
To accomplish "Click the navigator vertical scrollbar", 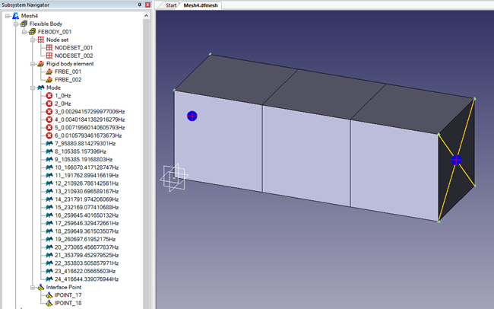I will pos(147,152).
